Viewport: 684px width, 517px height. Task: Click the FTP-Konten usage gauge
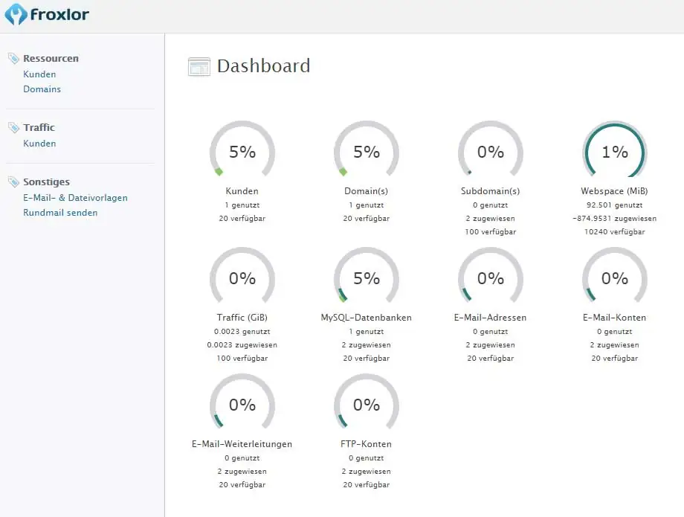pos(367,405)
